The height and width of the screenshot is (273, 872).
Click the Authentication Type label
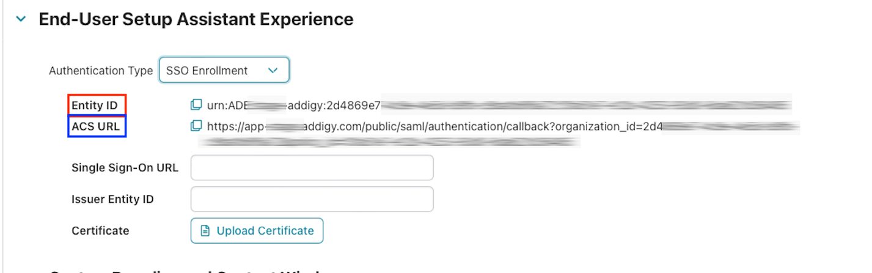101,71
